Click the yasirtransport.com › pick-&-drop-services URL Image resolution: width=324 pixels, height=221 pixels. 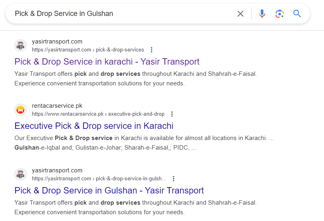[88, 50]
